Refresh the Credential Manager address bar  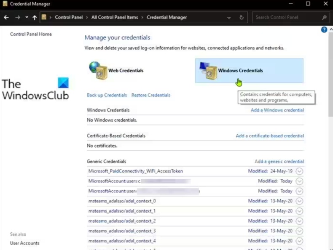click(242, 17)
